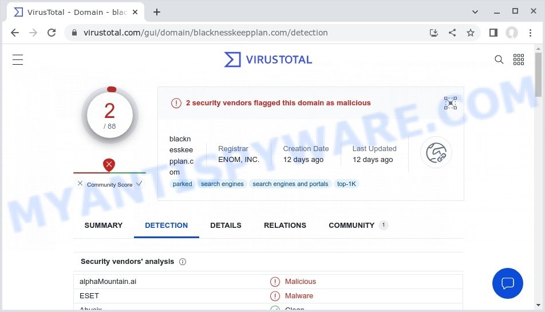
Task: Open the chat bubble button
Action: coord(507,283)
